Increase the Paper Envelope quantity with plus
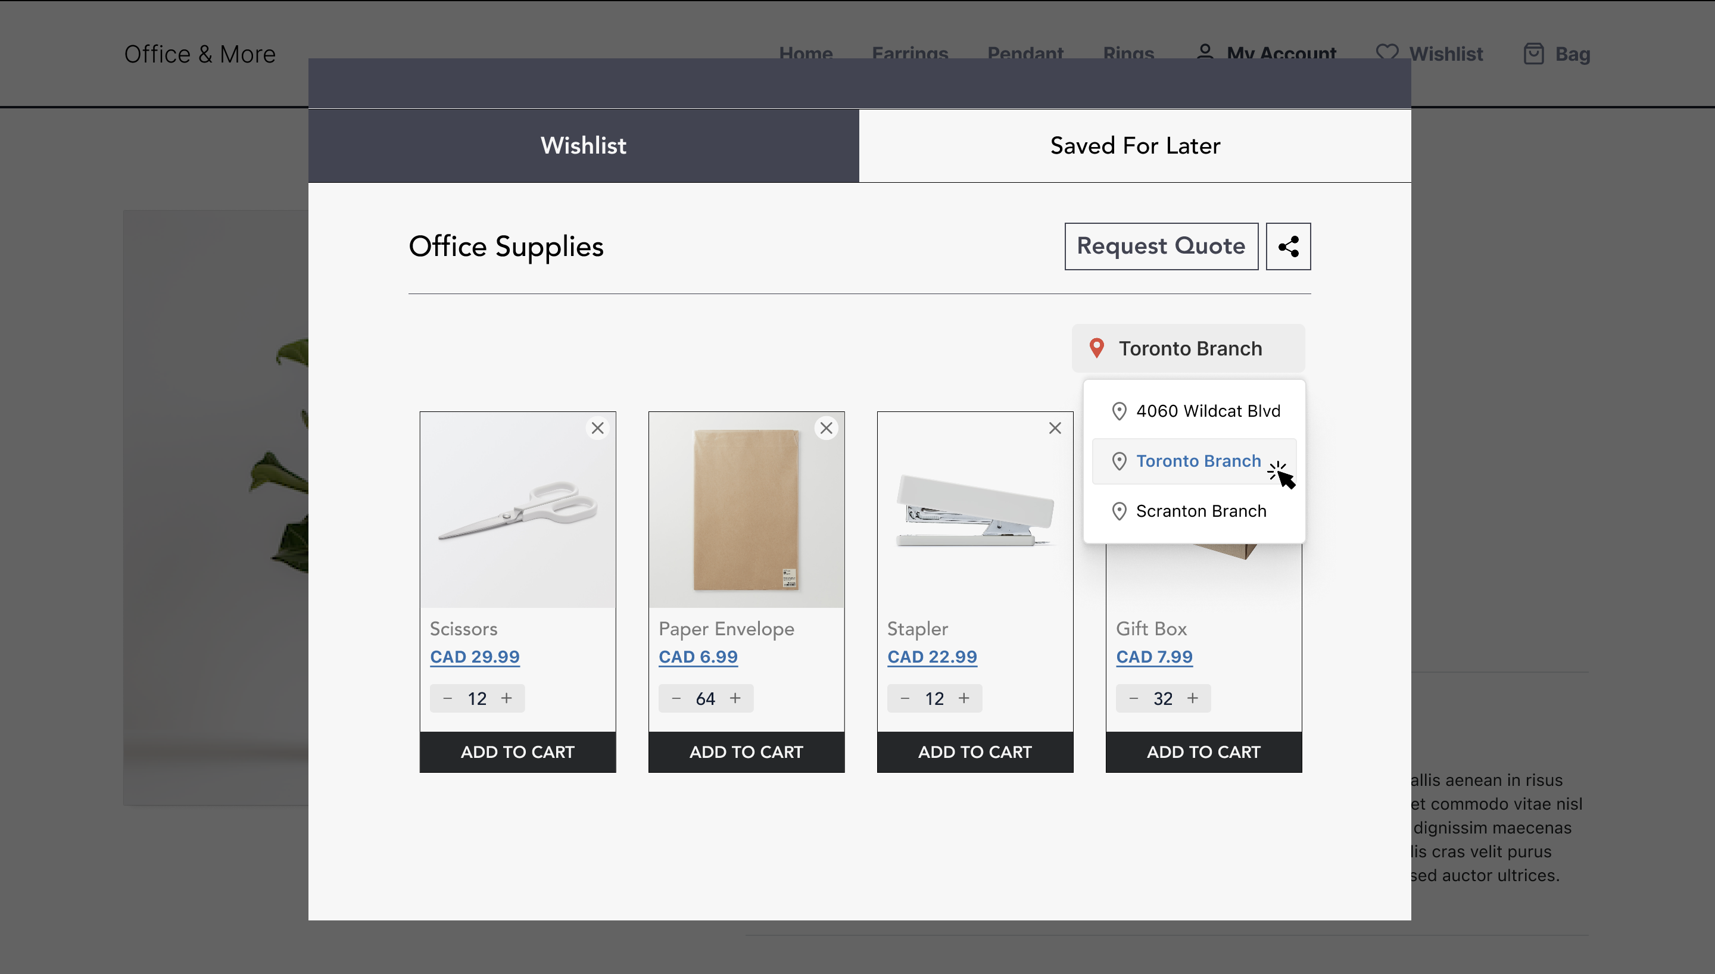1715x974 pixels. pos(735,698)
